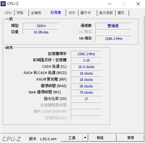Click the 版本 1.85.0.x64 version text
Screen dimensions: 145x143
coord(43,139)
